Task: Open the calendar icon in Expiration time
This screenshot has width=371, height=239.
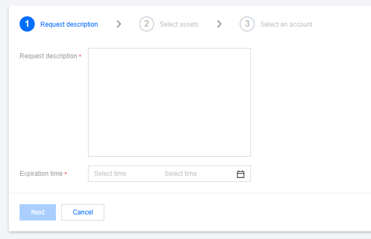Action: point(241,174)
